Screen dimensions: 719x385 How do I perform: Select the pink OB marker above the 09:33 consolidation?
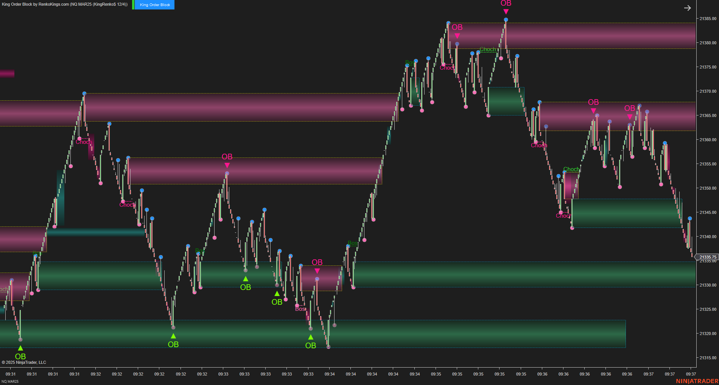317,271
